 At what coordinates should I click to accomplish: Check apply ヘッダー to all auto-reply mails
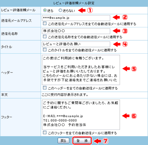pos(45,88)
